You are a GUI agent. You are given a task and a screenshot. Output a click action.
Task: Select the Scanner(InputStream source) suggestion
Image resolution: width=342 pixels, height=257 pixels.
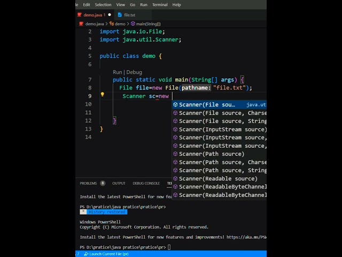click(219, 130)
